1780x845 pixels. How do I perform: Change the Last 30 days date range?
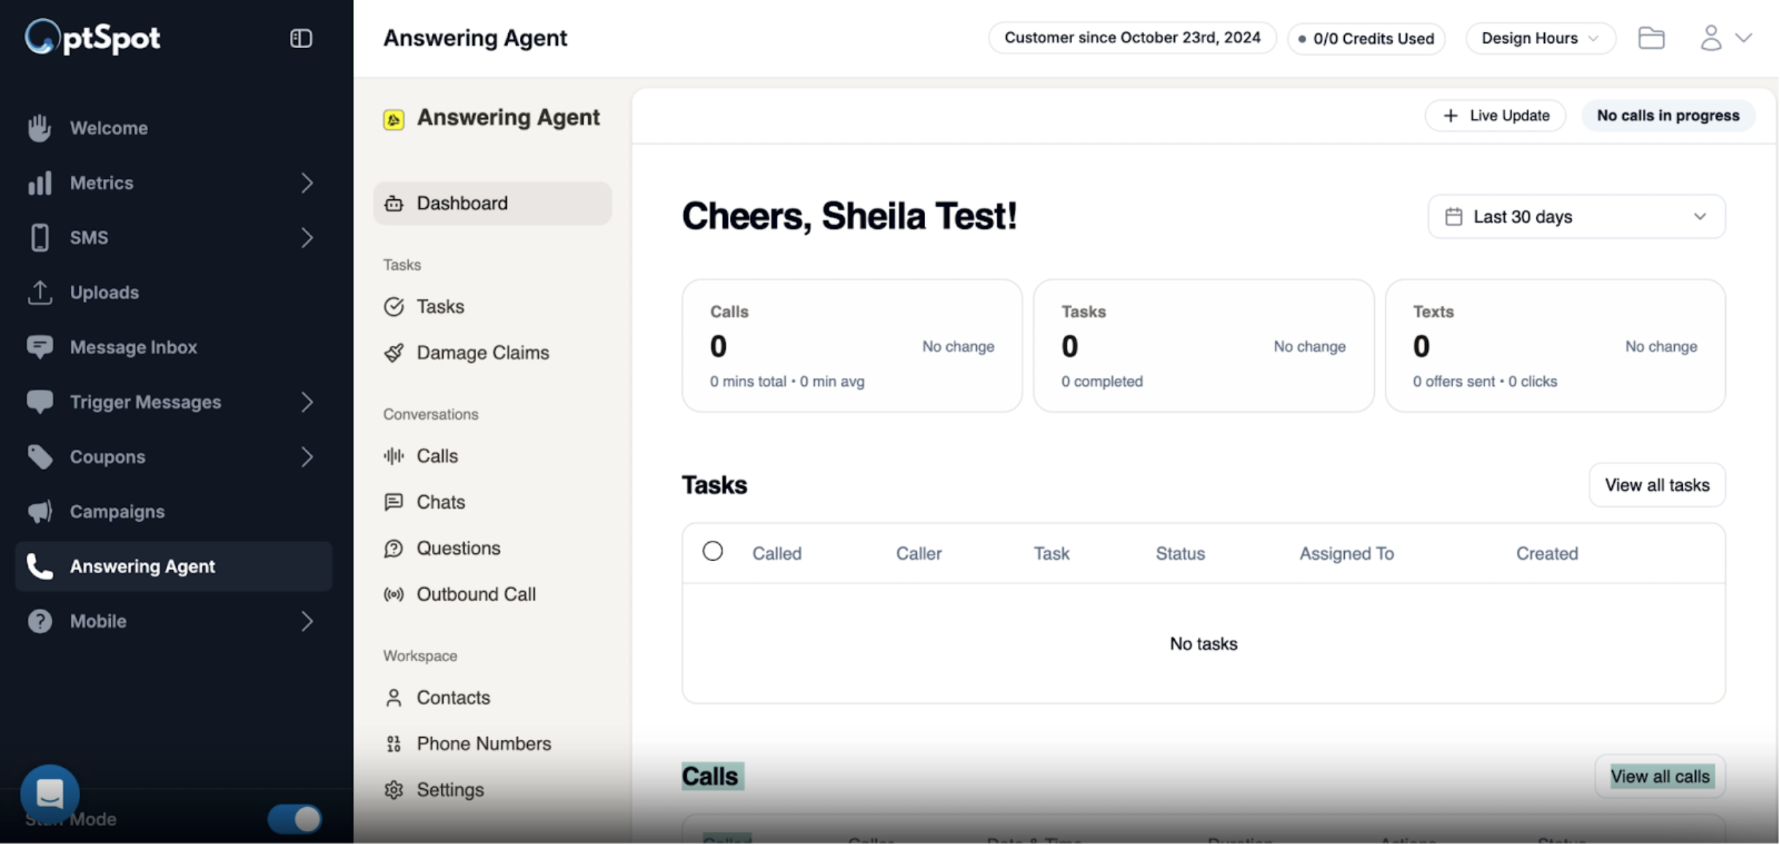pyautogui.click(x=1576, y=216)
